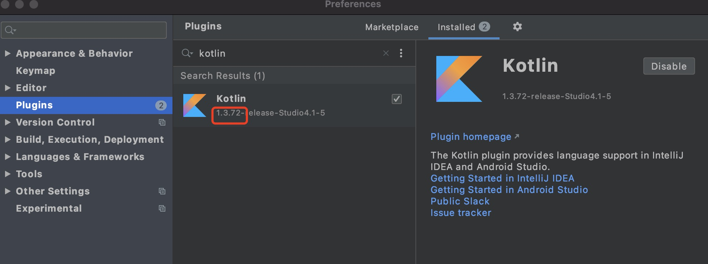Open the plugin search options kebab menu

coord(401,53)
